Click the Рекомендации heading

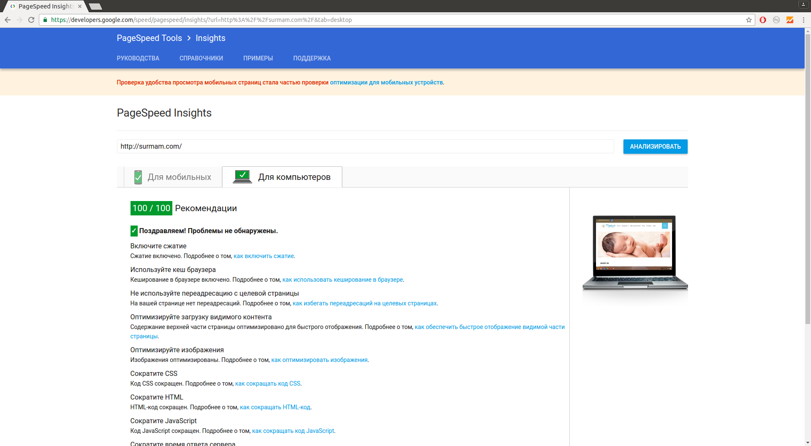[206, 208]
